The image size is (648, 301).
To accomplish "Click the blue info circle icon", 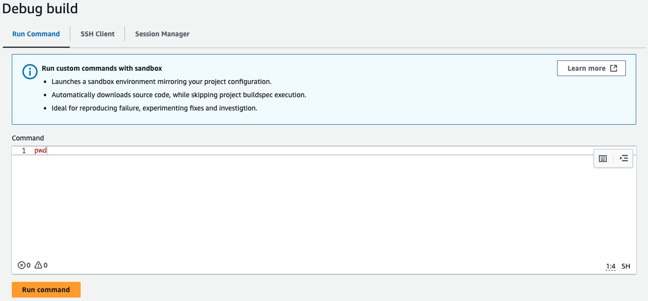I will coord(29,72).
